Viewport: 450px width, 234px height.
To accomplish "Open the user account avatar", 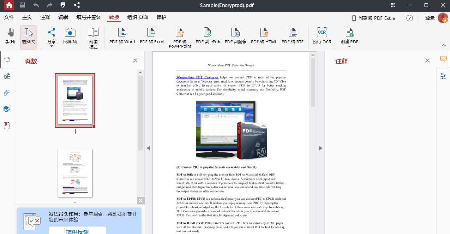I will tap(443, 18).
